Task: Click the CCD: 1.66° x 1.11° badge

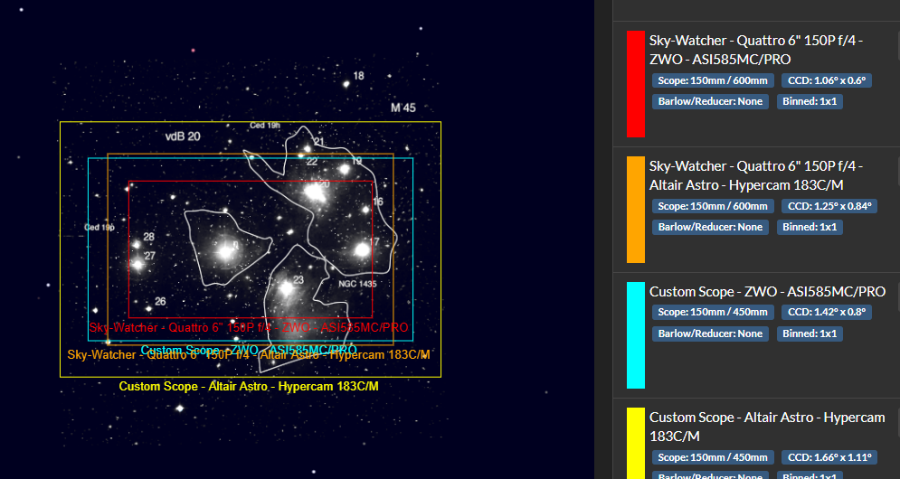Action: 829,457
